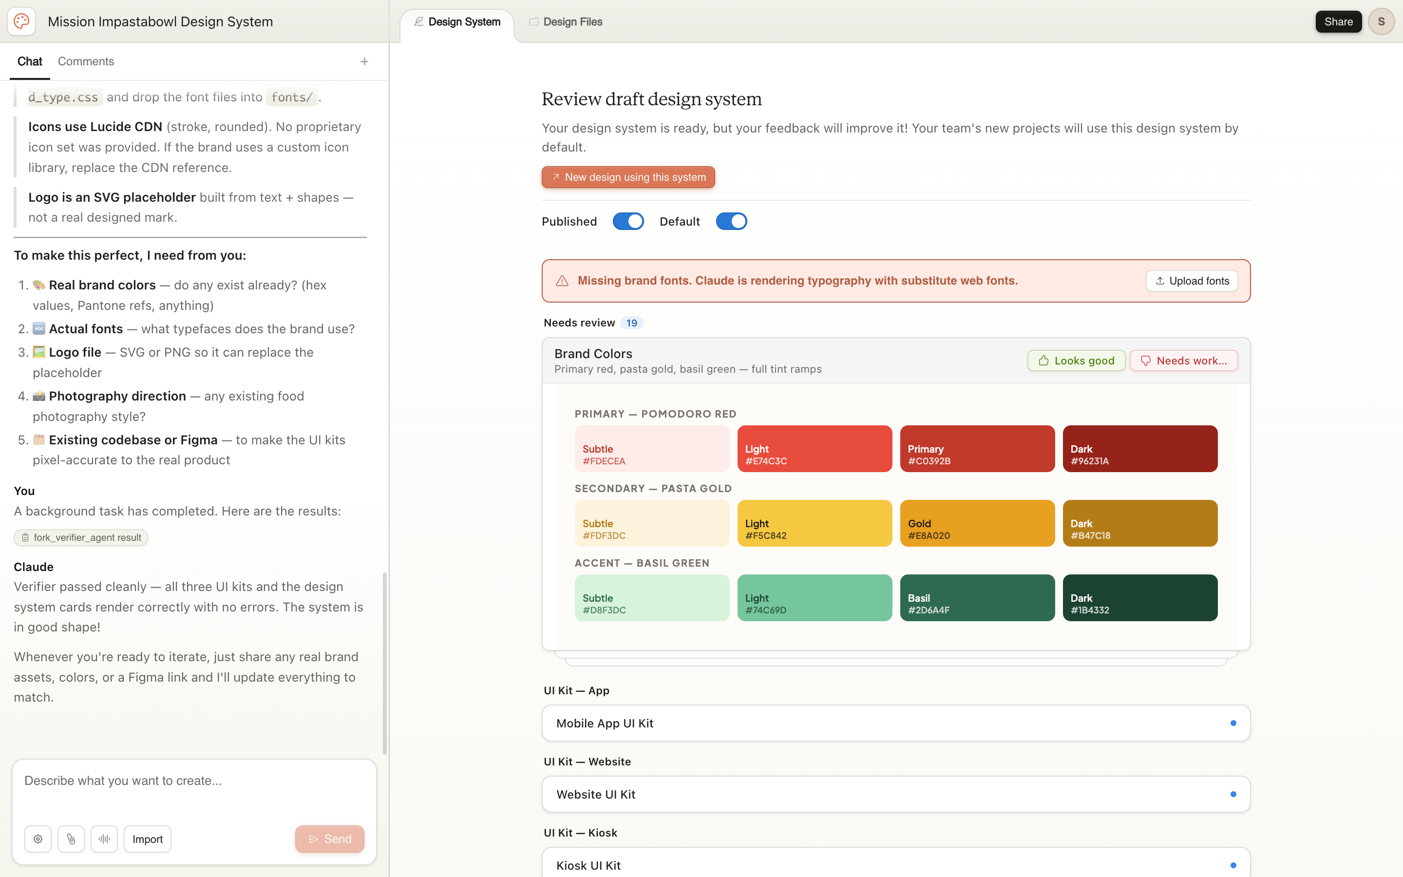Click the Share button
This screenshot has height=877, width=1403.
[x=1338, y=21]
